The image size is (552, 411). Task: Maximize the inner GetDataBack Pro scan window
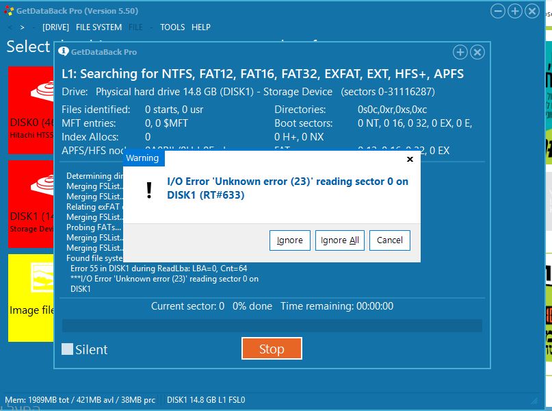click(460, 52)
